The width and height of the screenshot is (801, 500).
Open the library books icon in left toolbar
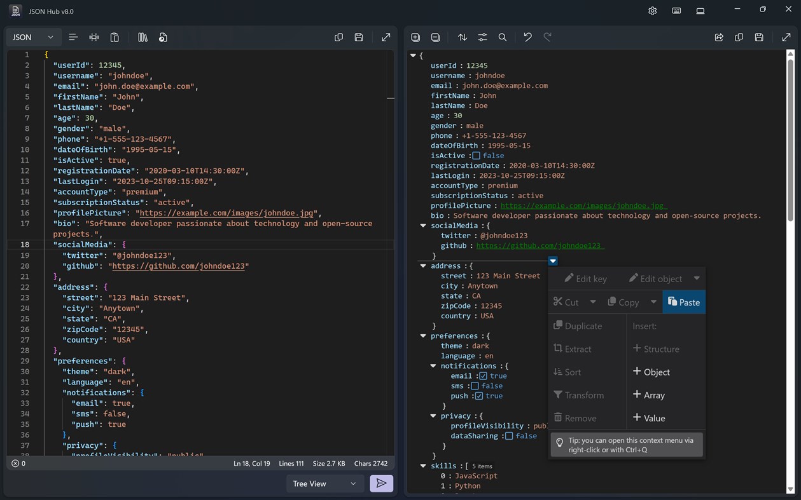coord(143,37)
